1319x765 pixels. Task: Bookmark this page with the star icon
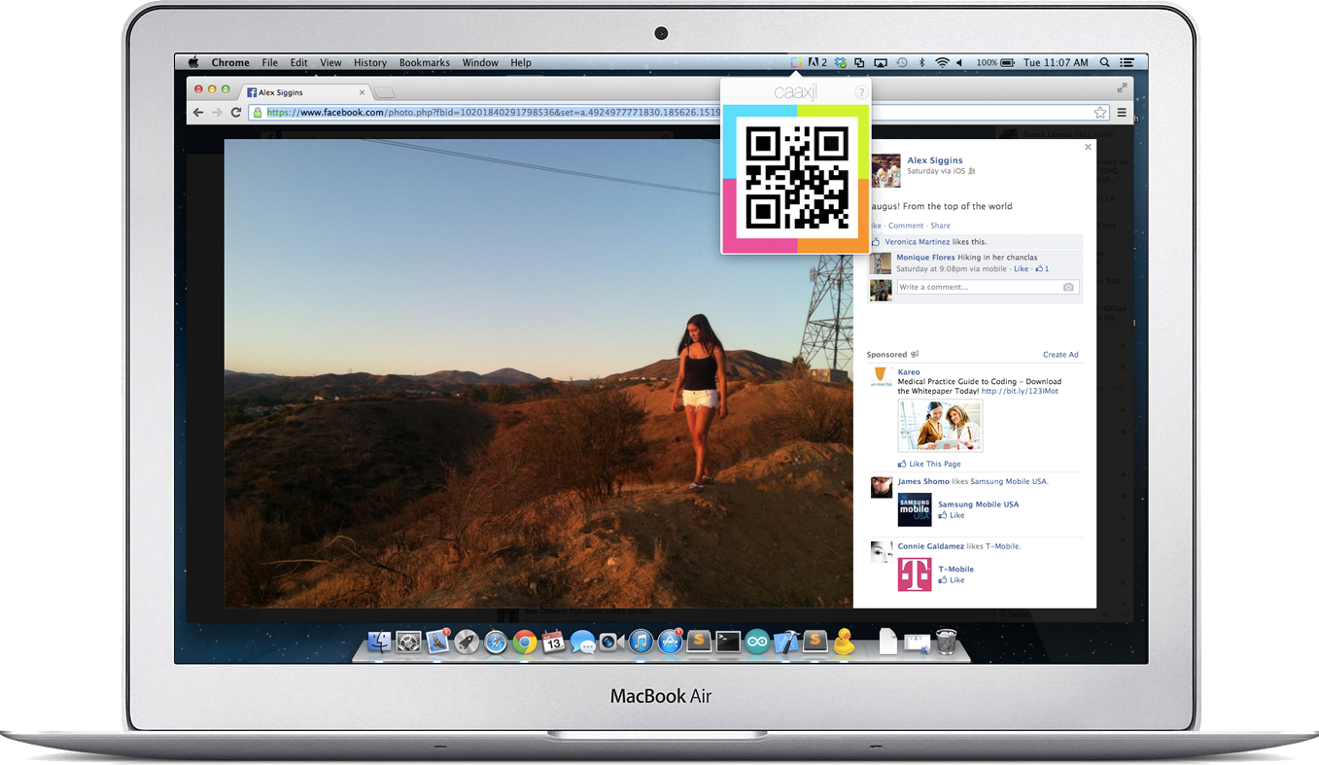click(x=1100, y=113)
